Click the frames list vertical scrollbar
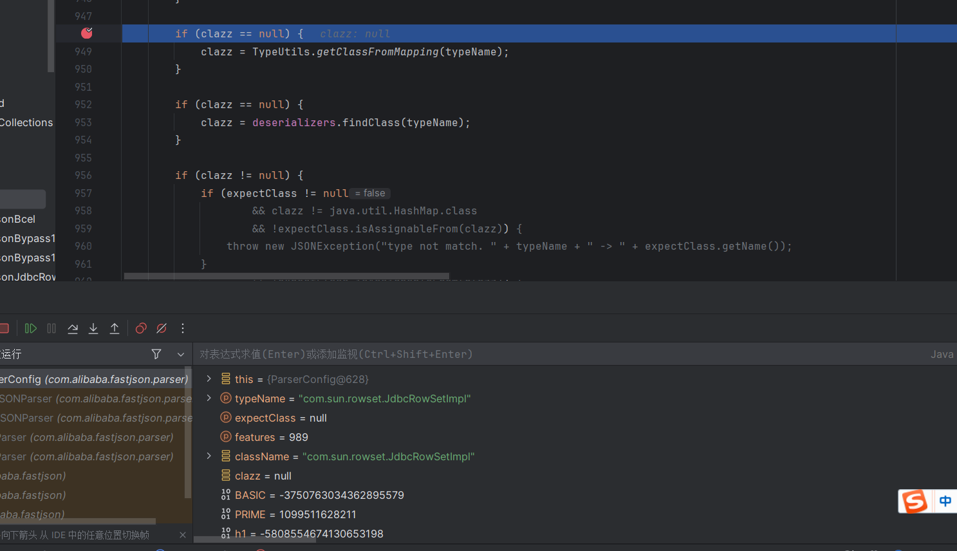The height and width of the screenshot is (551, 957). click(188, 433)
